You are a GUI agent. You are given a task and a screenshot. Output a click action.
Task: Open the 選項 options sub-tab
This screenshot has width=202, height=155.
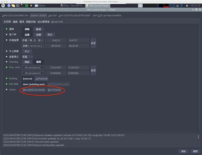tap(22, 22)
